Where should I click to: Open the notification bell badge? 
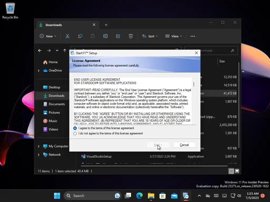(x=263, y=196)
